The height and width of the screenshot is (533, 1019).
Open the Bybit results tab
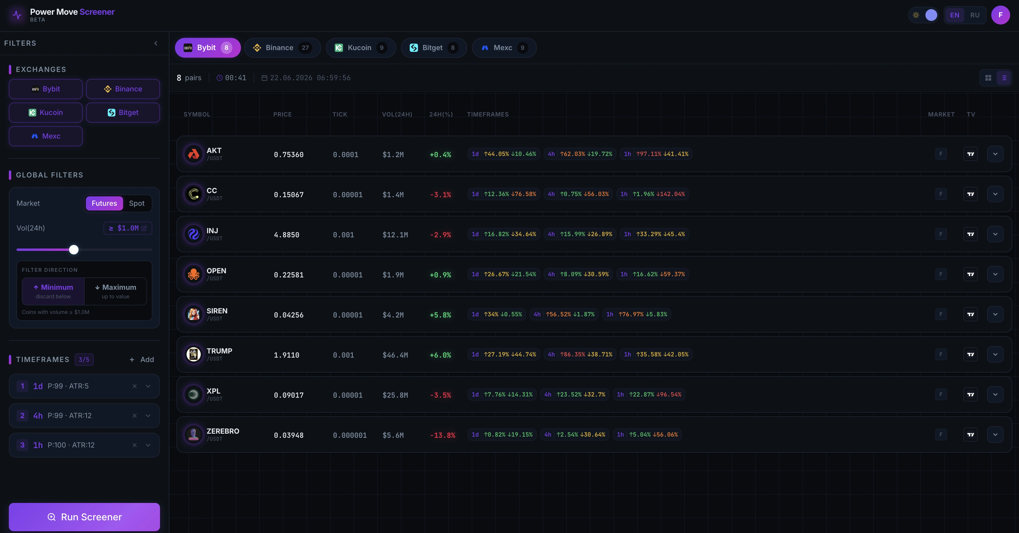tap(208, 48)
